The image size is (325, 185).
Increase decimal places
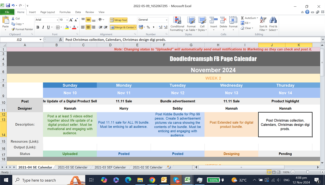pos(160,27)
